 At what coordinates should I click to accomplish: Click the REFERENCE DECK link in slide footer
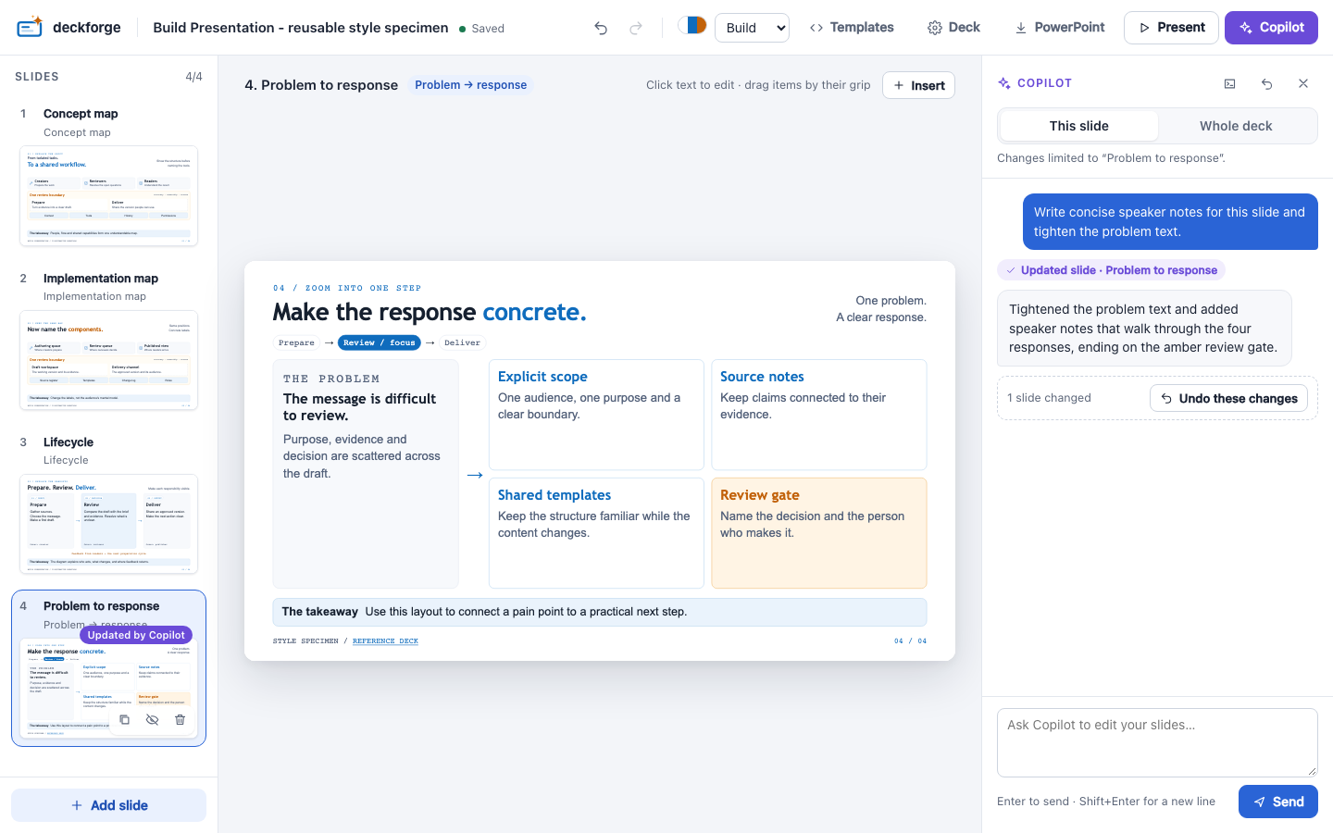click(385, 640)
